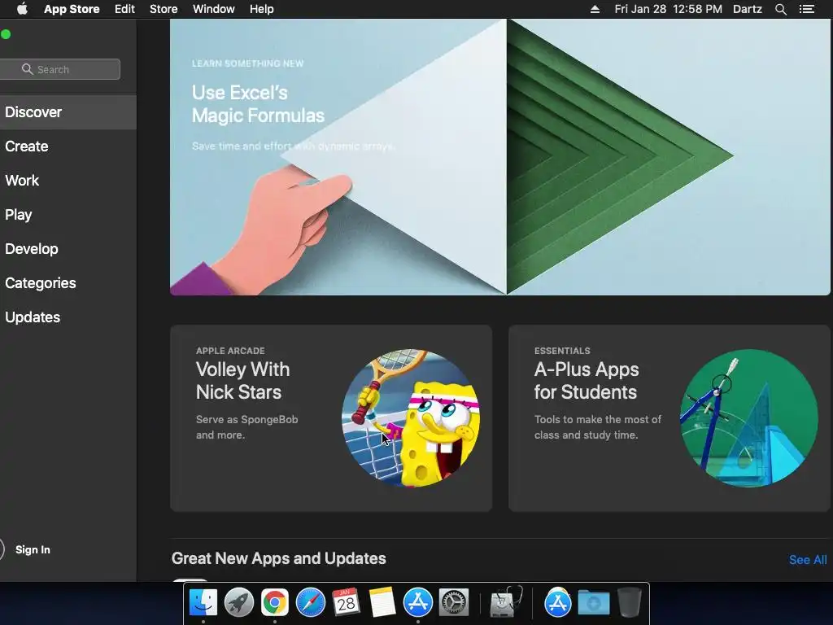The image size is (833, 625).
Task: Open Volley With Nick Stars card title
Action: (242, 381)
